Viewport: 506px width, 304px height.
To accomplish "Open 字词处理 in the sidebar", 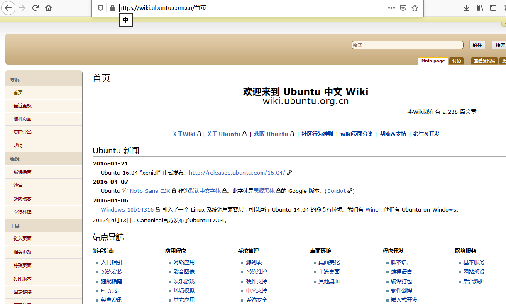I will point(22,212).
